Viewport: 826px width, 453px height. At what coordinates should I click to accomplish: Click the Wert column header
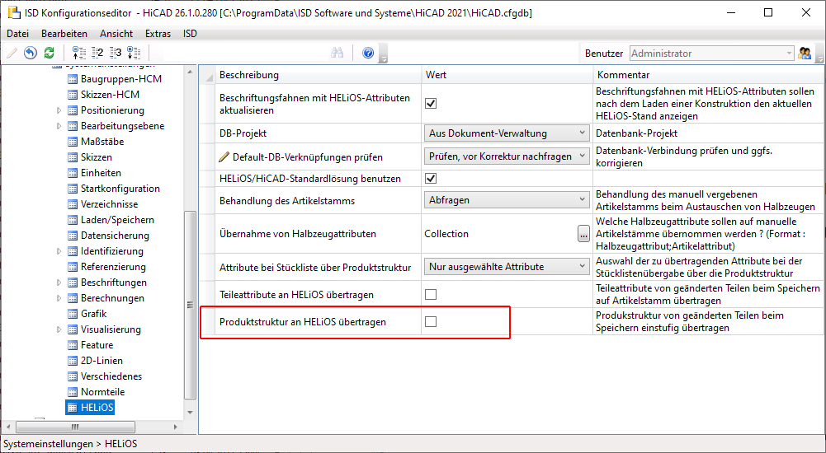pos(507,75)
